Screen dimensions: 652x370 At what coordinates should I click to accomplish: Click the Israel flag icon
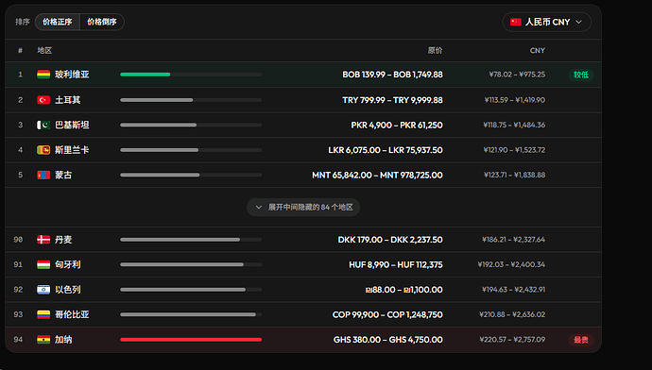tap(43, 290)
